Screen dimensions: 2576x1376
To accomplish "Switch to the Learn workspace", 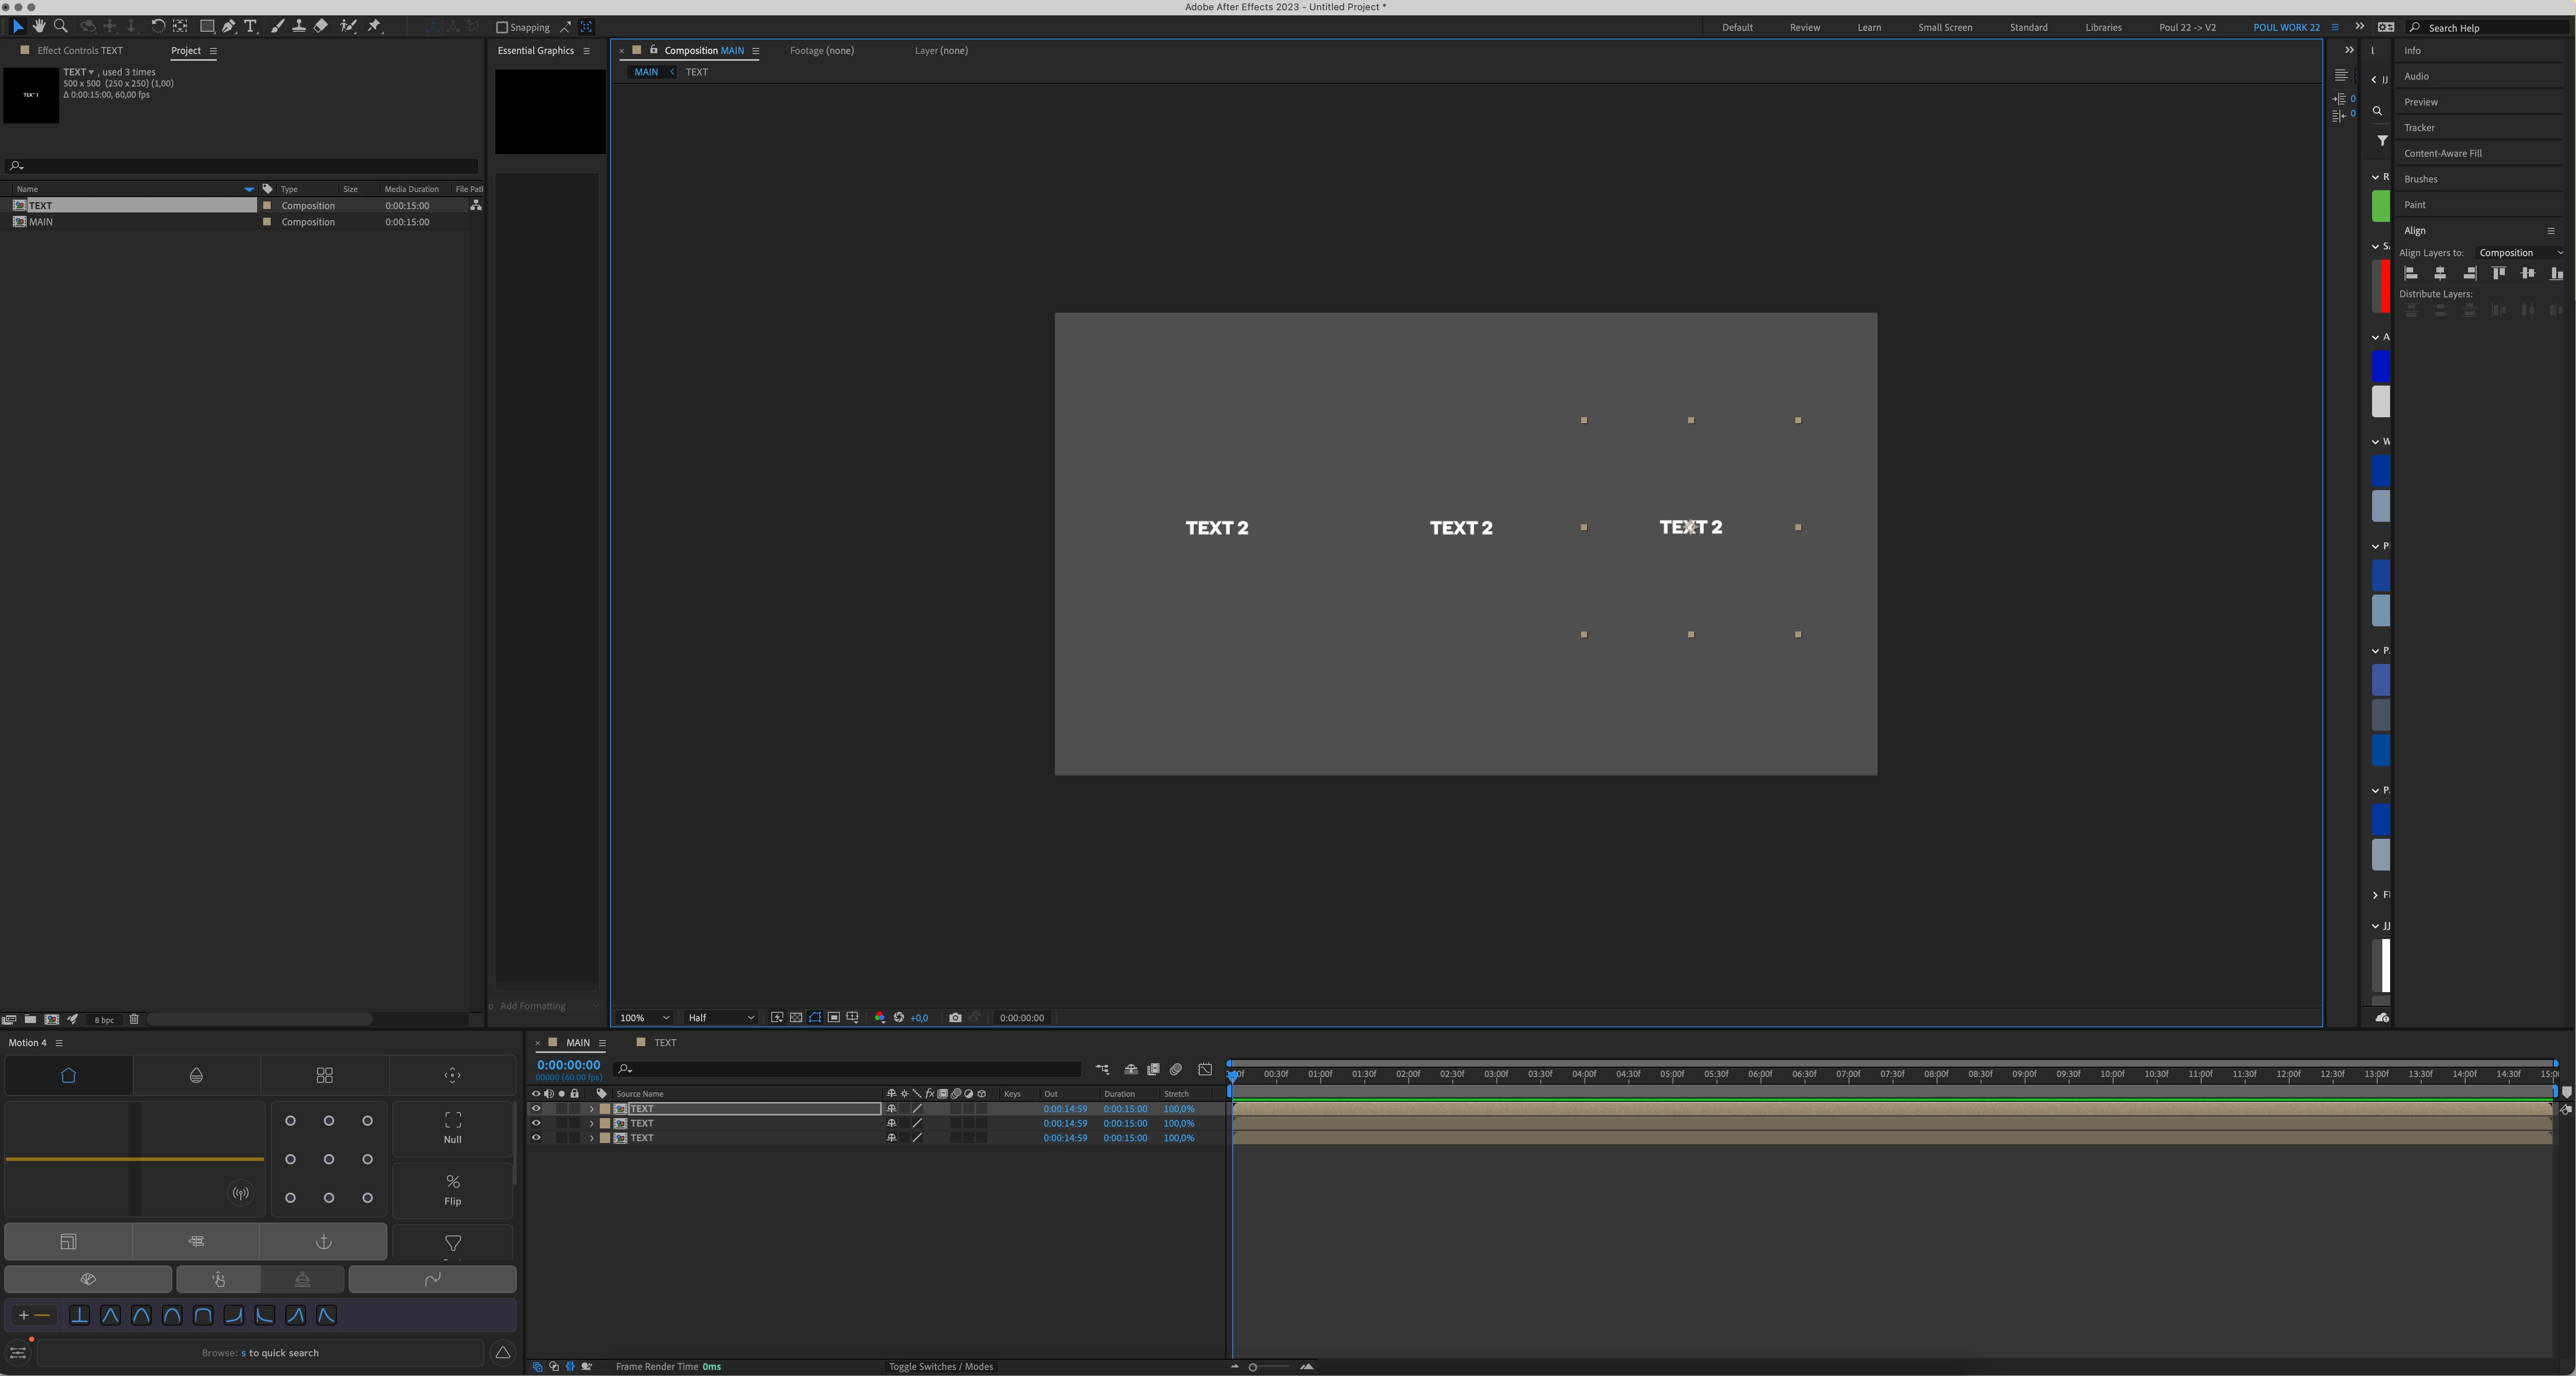I will tap(1868, 27).
